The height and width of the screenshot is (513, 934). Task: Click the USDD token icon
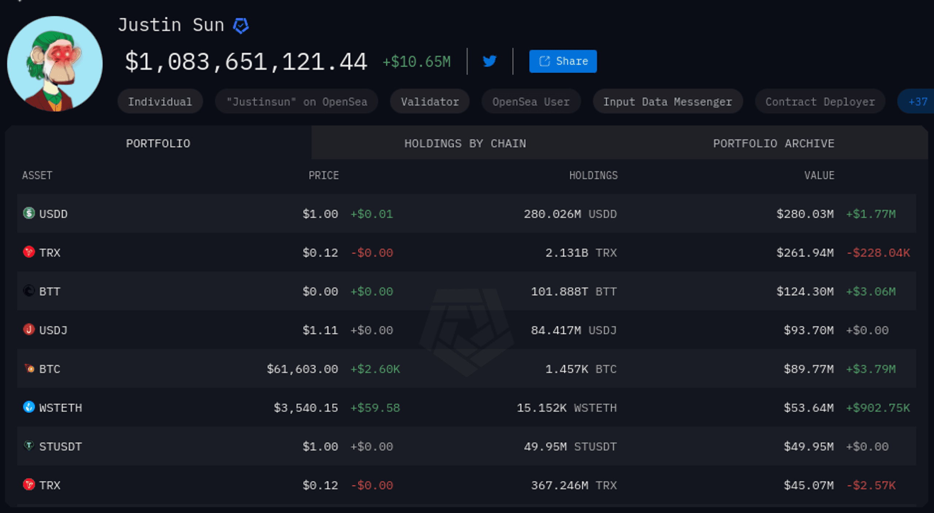pos(29,213)
